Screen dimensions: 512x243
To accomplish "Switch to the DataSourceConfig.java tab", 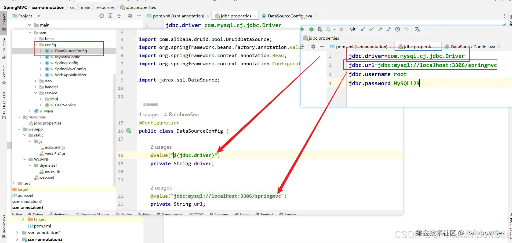I will pos(289,16).
